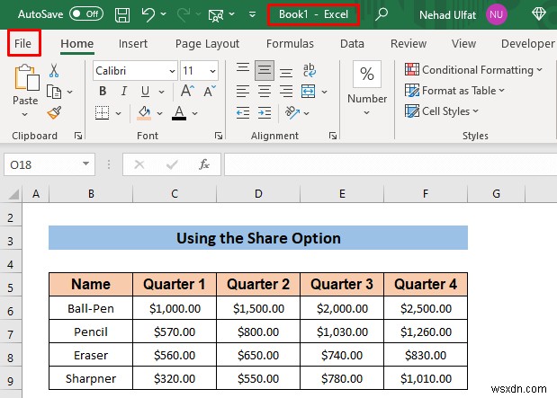The width and height of the screenshot is (557, 398).
Task: Click Bottom Align icon
Action: click(286, 72)
